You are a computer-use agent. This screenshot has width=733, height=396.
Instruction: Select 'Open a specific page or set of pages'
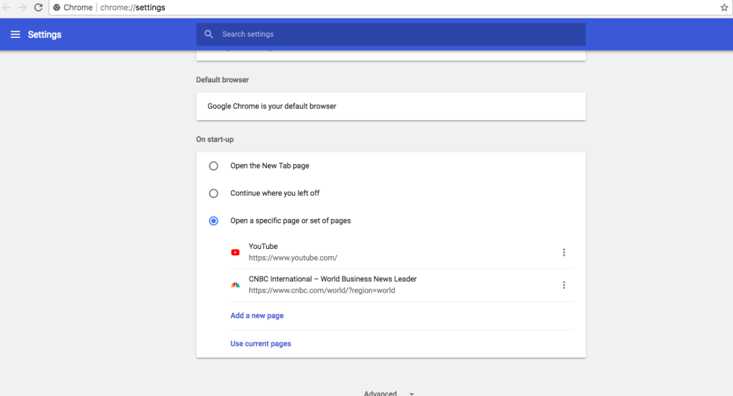[213, 220]
